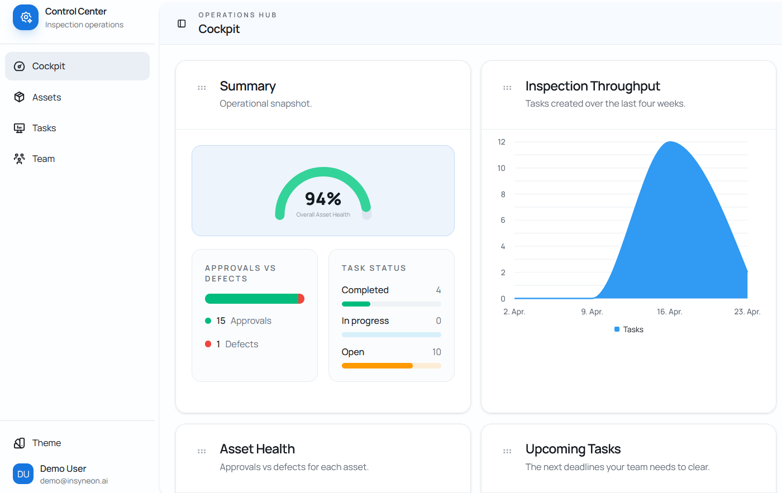782x493 pixels.
Task: Grab the Summary card drag handle
Action: [202, 88]
